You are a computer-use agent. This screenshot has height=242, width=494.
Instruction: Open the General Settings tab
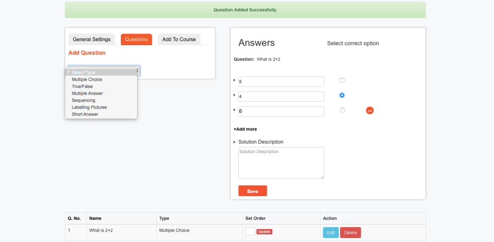[x=92, y=40]
